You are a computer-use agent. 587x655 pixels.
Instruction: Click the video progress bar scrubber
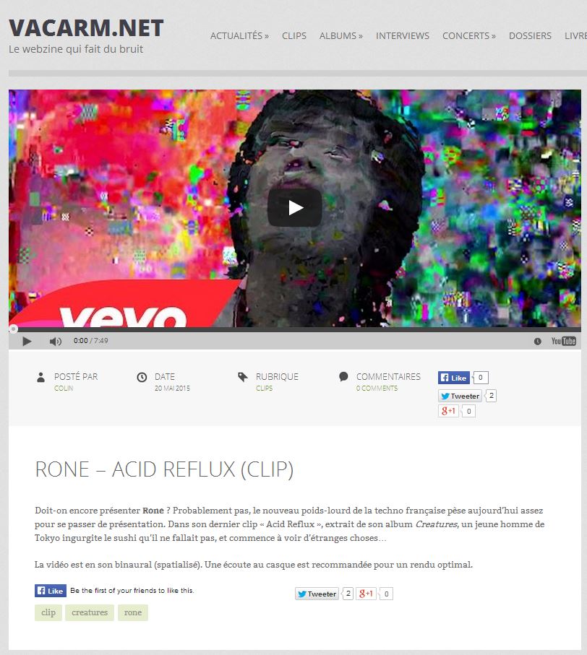pyautogui.click(x=14, y=329)
